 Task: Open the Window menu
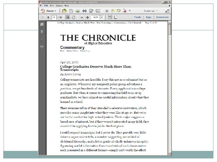[59, 6]
